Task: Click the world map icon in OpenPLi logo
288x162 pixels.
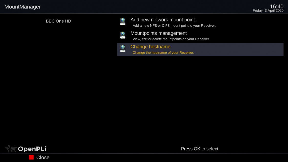Action: click(11, 149)
